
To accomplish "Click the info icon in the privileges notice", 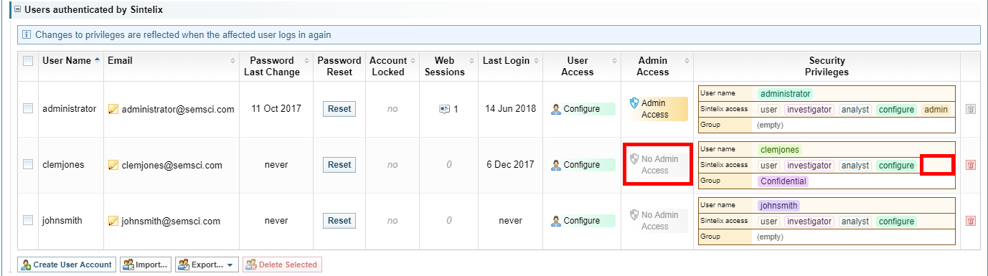I will 27,34.
